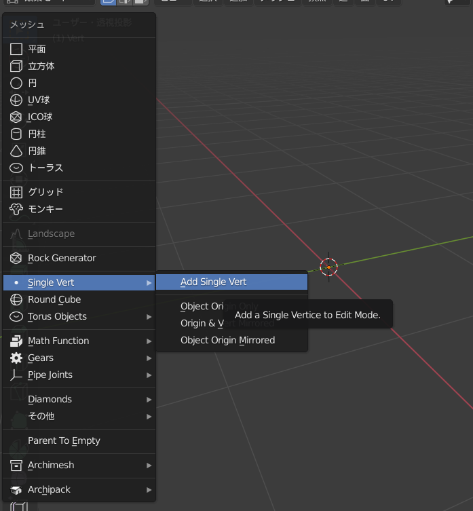473x511 pixels.
Task: Choose Add Single Vert in the submenu
Action: point(232,282)
